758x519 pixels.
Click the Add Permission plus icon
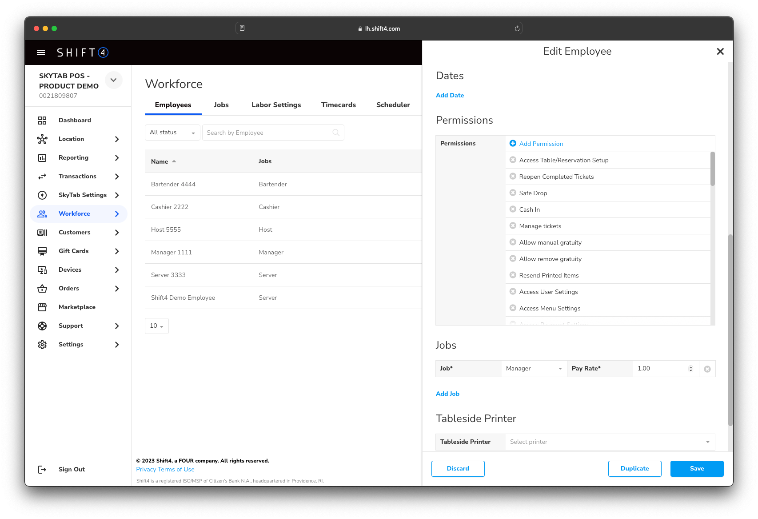pos(513,144)
